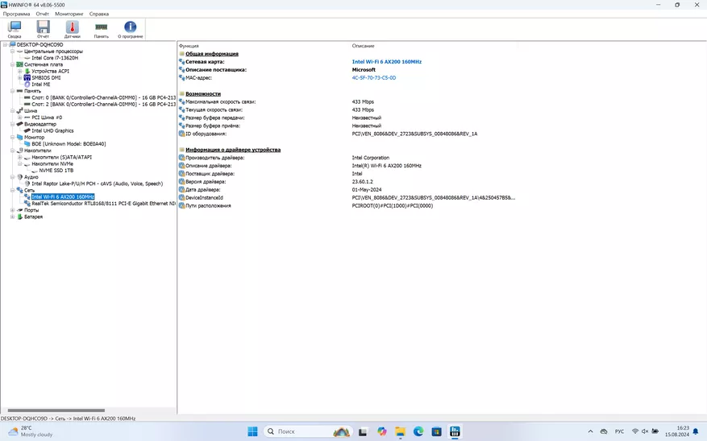Open File Explorer from taskbar
The image size is (707, 441).
coord(400,431)
